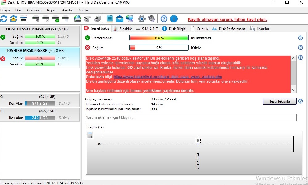Click the computer with drive toolbar icon
Viewport: 308px width, 185px height.
97,19
